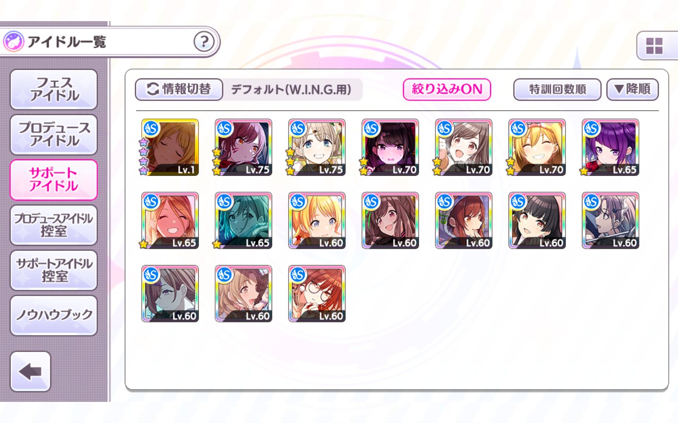678x423 pixels.
Task: Toggle 情報切替 information display
Action: coord(179,89)
